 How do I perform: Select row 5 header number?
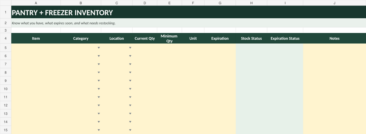(x=6, y=48)
